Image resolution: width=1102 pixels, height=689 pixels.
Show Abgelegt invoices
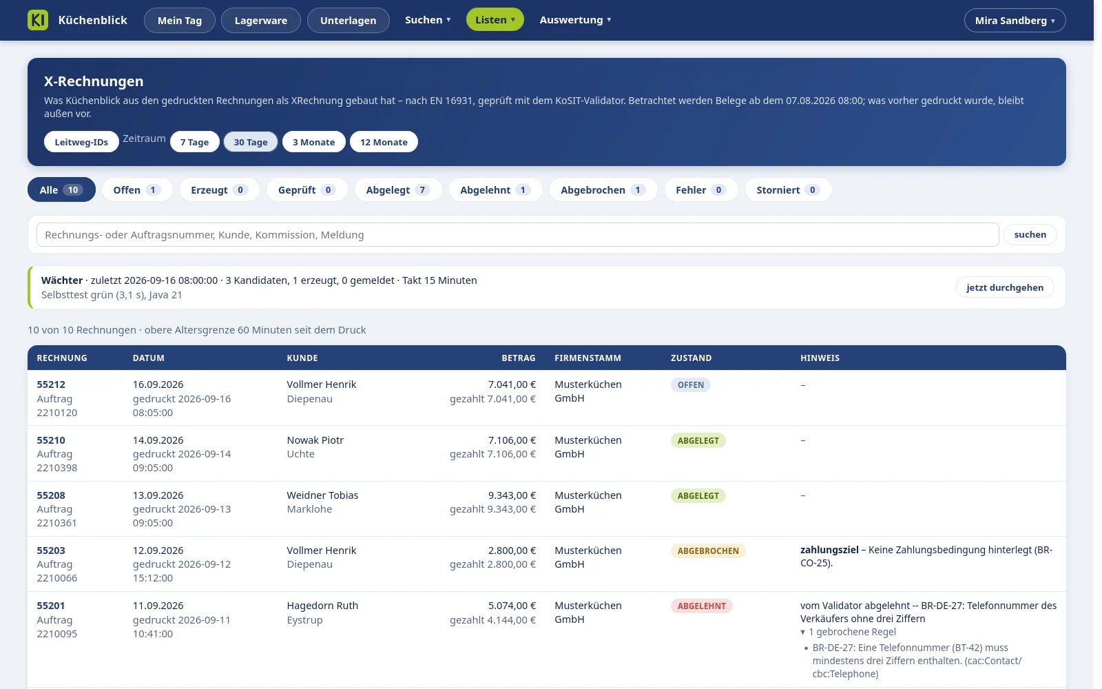398,189
